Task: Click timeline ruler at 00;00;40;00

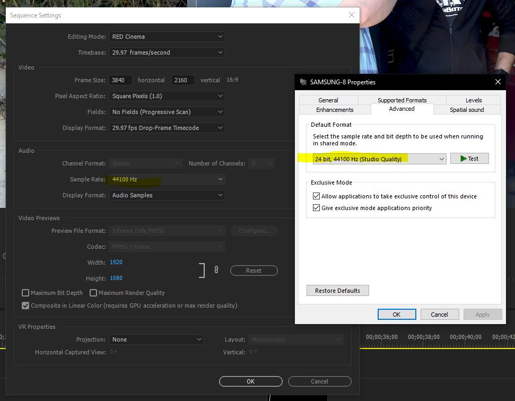Action: 465,337
